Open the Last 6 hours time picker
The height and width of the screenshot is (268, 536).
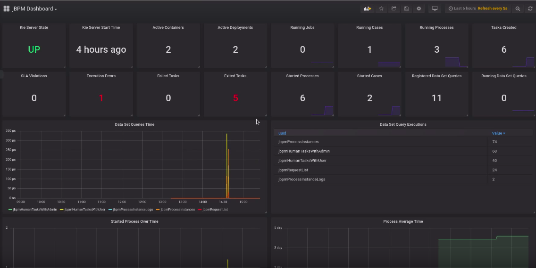coord(464,8)
